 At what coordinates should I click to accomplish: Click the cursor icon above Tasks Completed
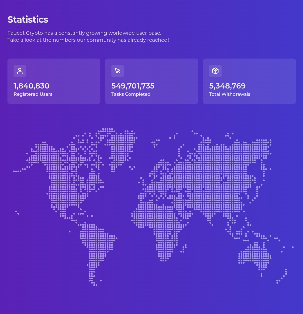[118, 71]
